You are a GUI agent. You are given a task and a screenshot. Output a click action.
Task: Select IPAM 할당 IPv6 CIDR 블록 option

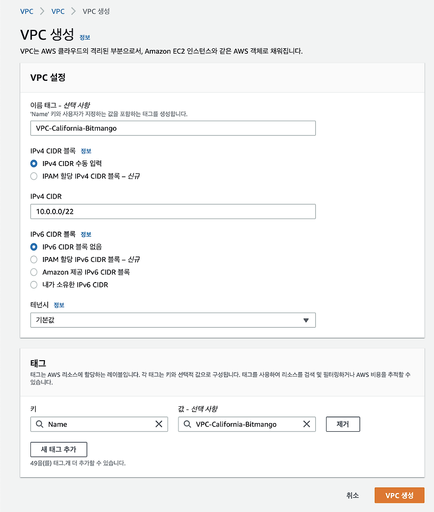(34, 259)
